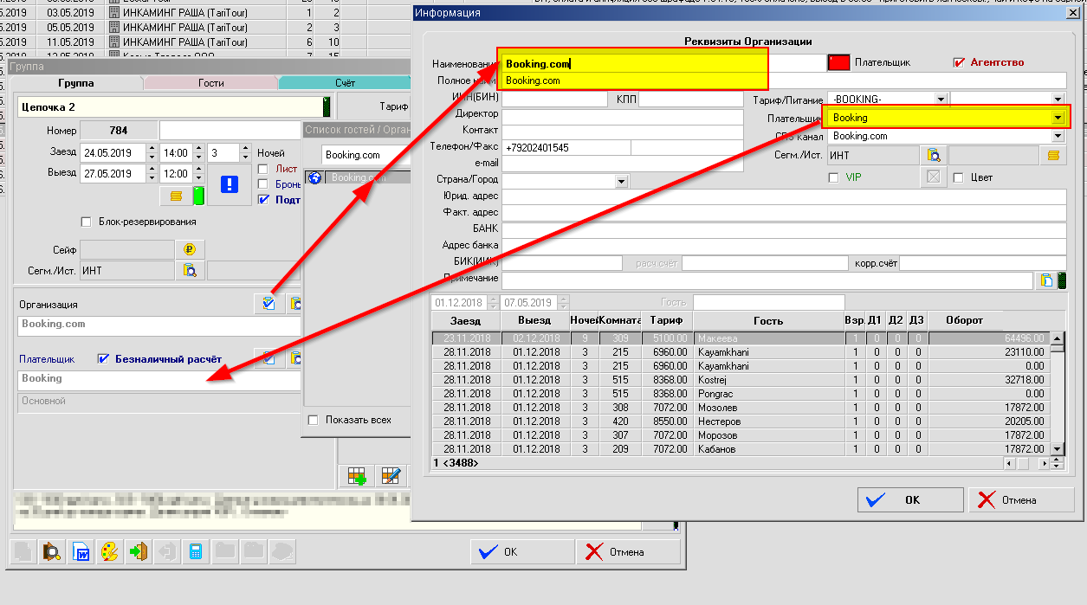The image size is (1087, 605).
Task: Click the color palette icon
Action: (108, 551)
